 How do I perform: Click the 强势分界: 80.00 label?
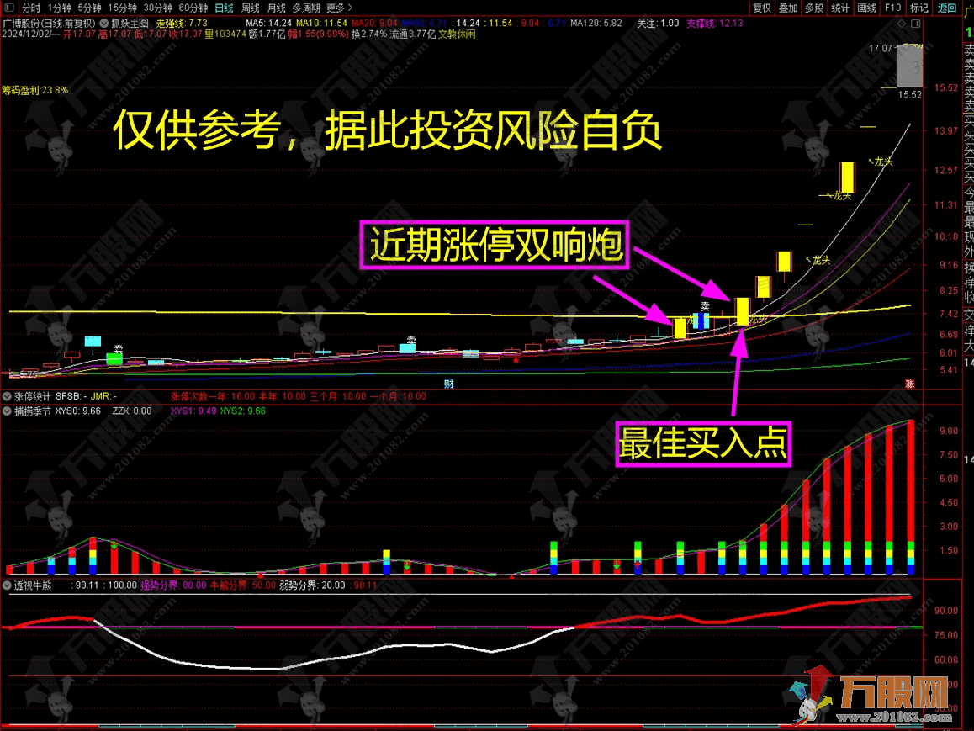coord(173,585)
